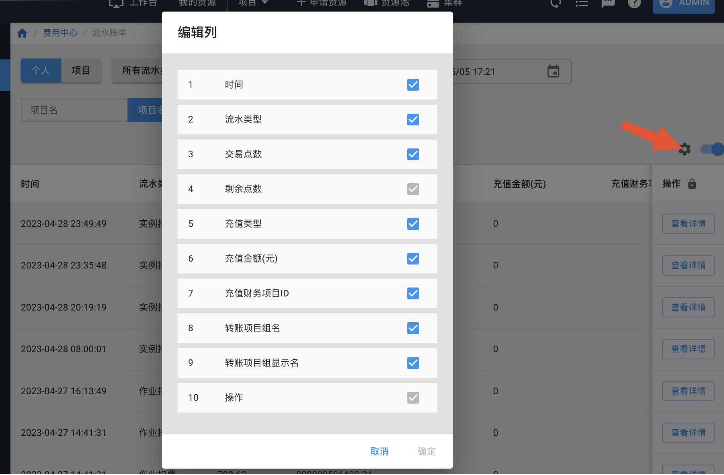This screenshot has width=724, height=475.
Task: Follow the 费用中心 breadcrumb link
Action: point(60,33)
